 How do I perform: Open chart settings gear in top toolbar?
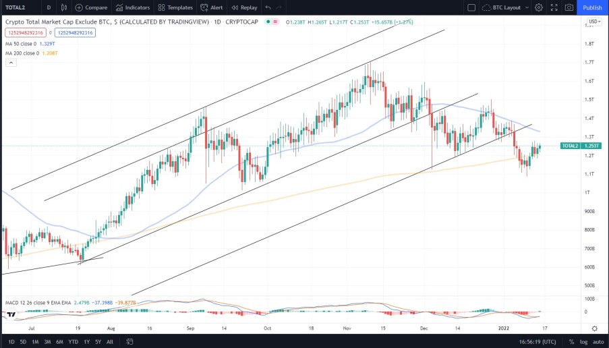click(x=539, y=7)
